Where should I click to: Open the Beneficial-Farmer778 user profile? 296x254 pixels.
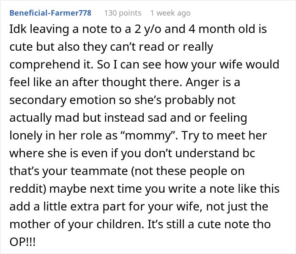point(50,13)
